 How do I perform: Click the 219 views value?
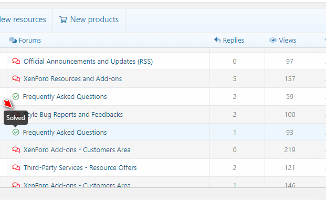[x=290, y=150]
